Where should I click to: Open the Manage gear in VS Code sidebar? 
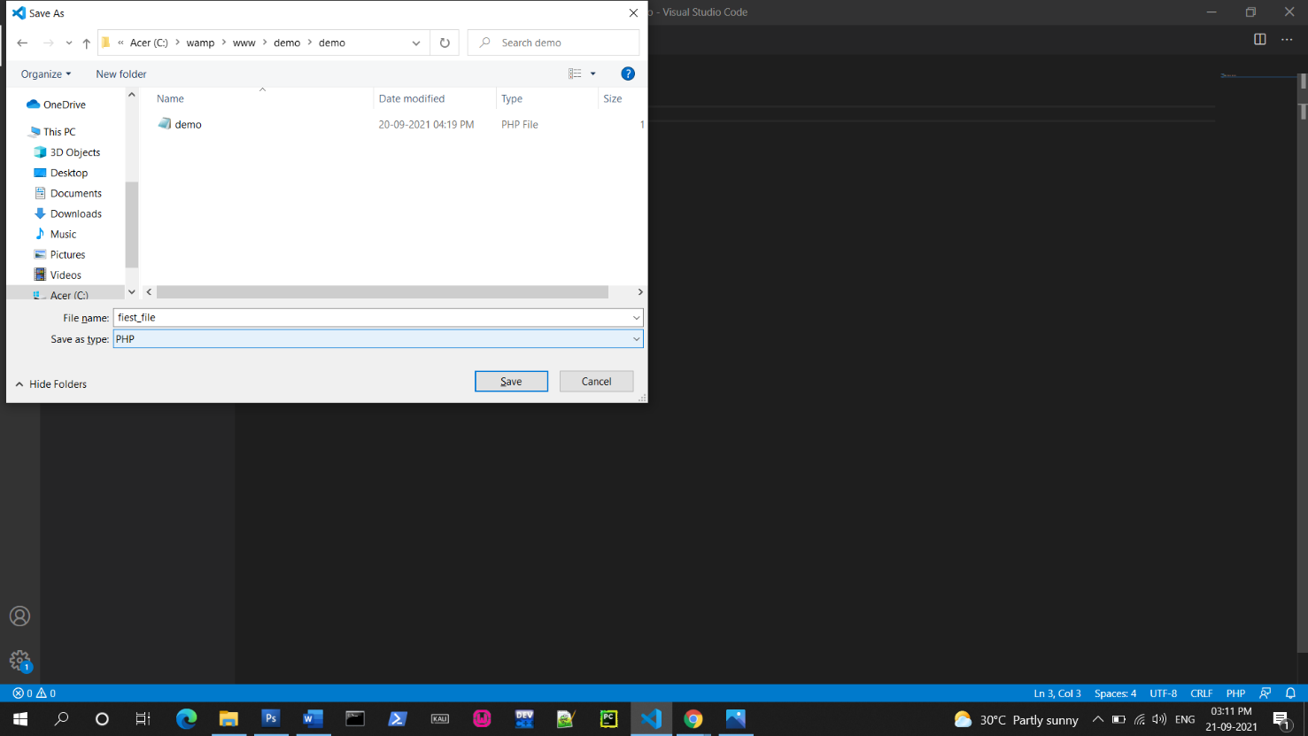click(x=19, y=660)
